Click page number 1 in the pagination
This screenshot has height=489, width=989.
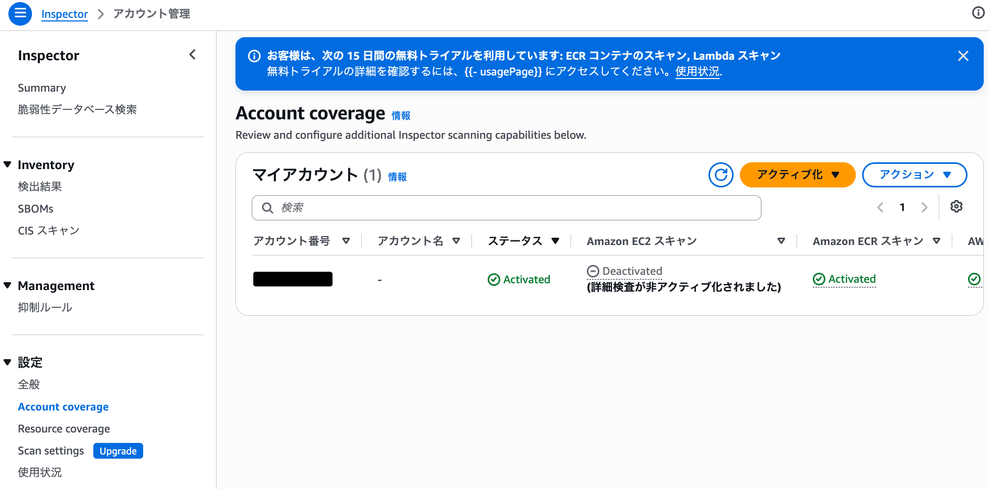tap(902, 207)
